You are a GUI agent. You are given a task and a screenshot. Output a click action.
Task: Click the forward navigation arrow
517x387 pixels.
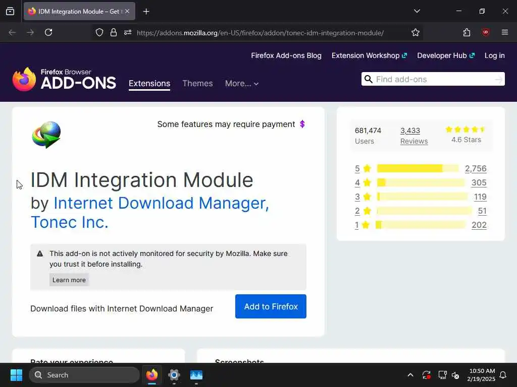[x=30, y=32]
